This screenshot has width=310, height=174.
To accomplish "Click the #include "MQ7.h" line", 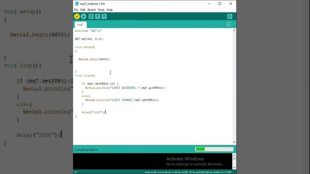I will 88,31.
